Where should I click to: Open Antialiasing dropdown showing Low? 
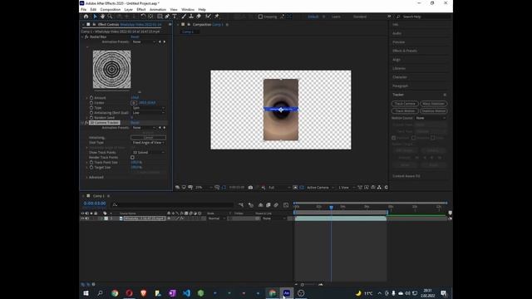(148, 113)
